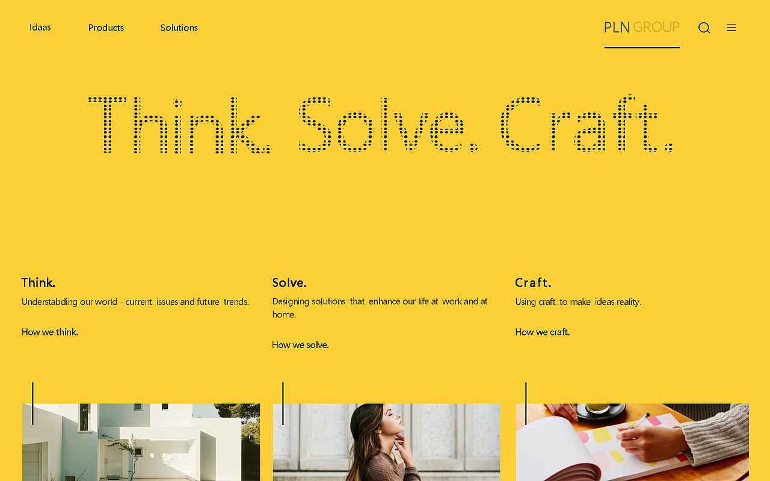Image resolution: width=770 pixels, height=481 pixels.
Task: Click 'Using craft to make ideas reality' text
Action: pos(578,302)
